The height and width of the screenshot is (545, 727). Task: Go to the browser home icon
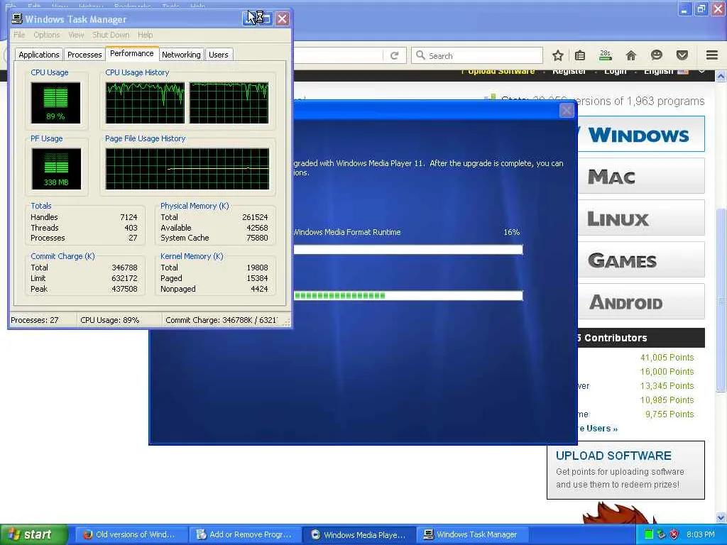[x=631, y=55]
